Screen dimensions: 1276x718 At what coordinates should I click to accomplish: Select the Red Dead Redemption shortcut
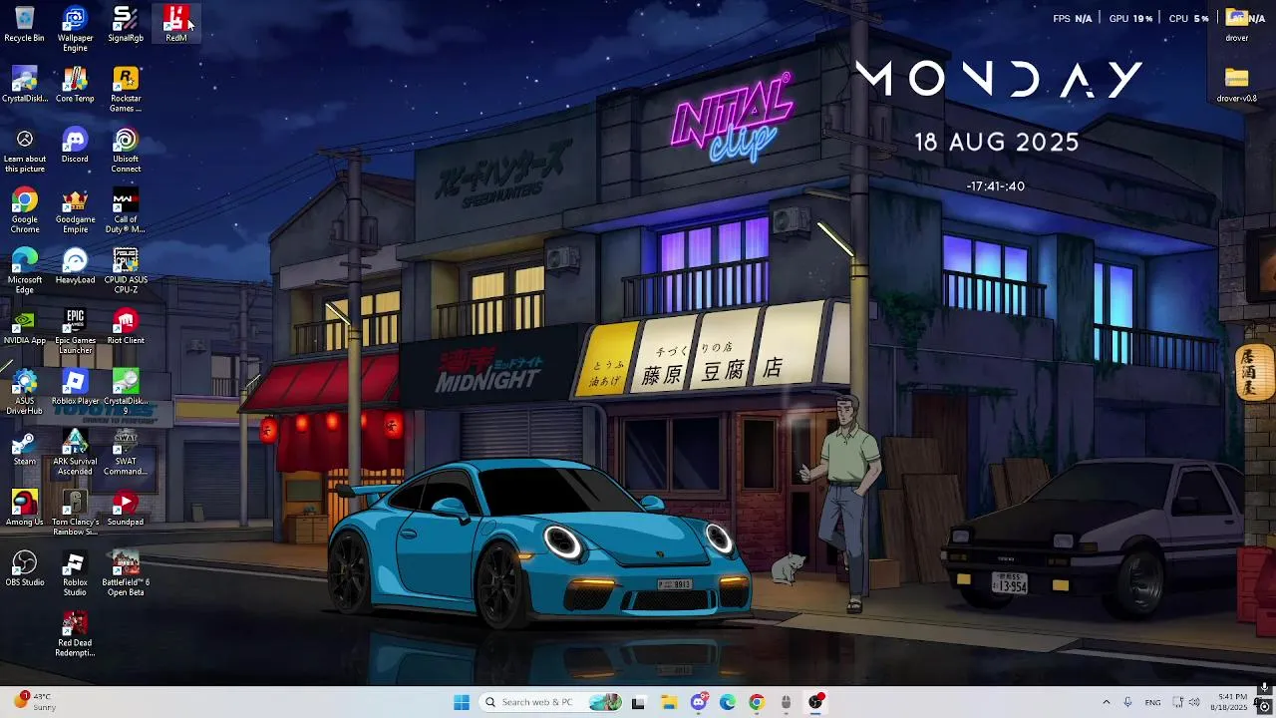(x=75, y=635)
